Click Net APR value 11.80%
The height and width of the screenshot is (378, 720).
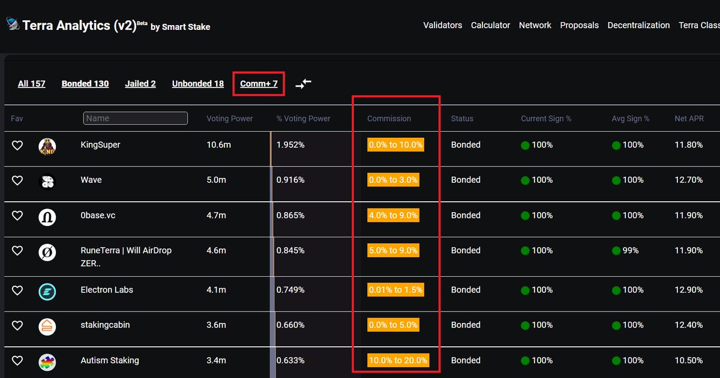pos(689,145)
